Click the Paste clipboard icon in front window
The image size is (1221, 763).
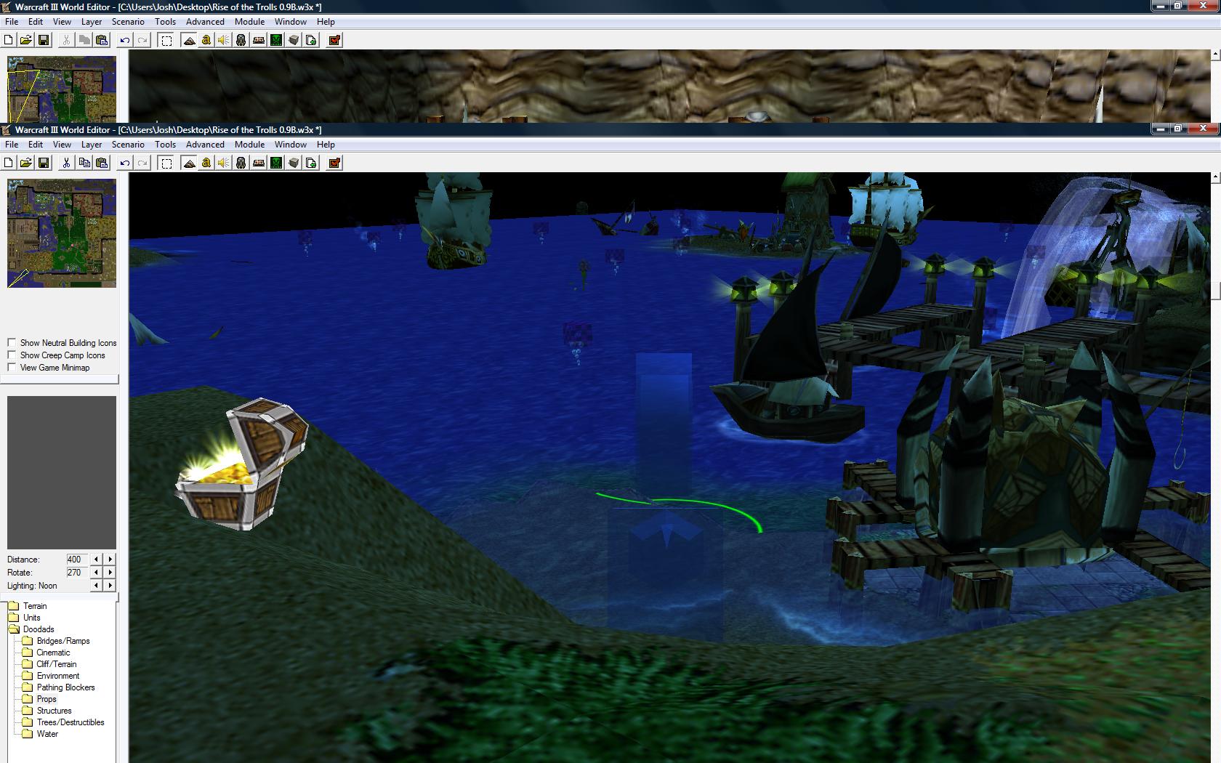(102, 163)
